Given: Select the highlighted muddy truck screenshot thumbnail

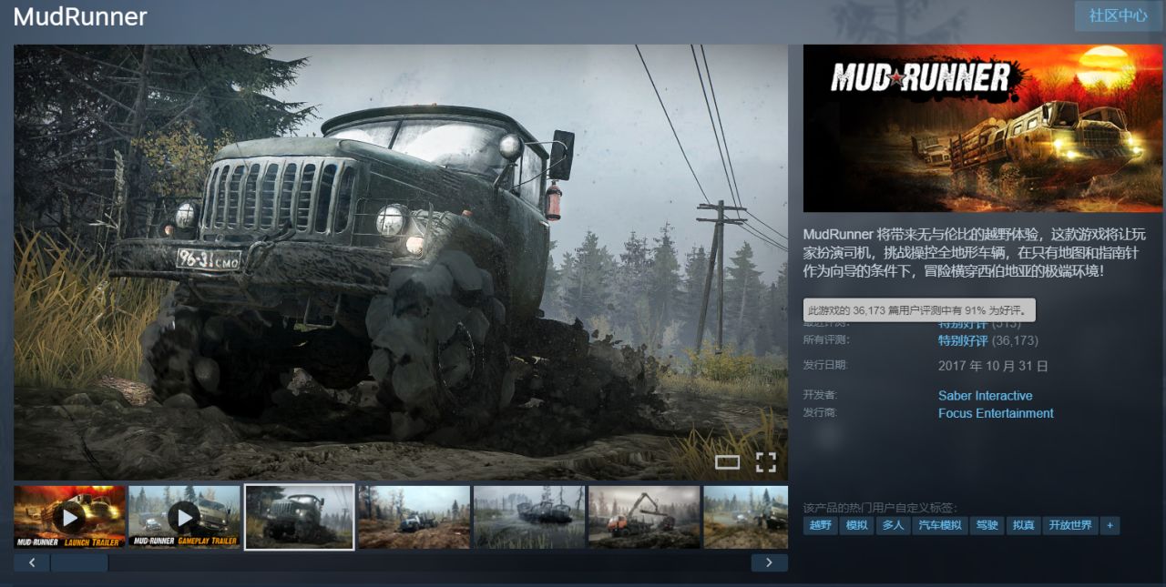Looking at the screenshot, I should click(x=299, y=517).
